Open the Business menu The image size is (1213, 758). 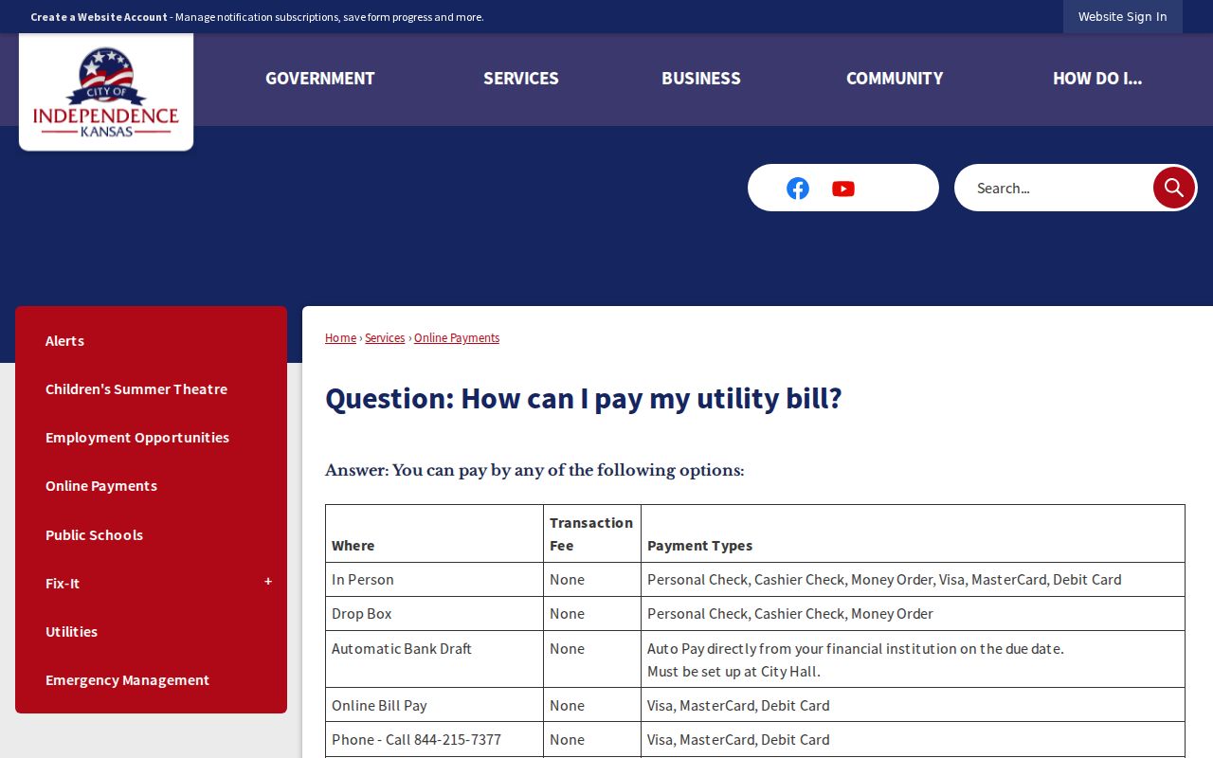701,79
